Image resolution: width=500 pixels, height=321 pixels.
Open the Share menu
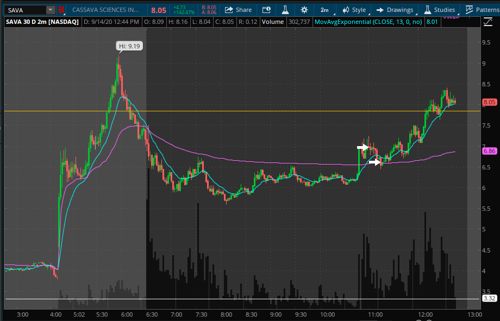pyautogui.click(x=238, y=10)
